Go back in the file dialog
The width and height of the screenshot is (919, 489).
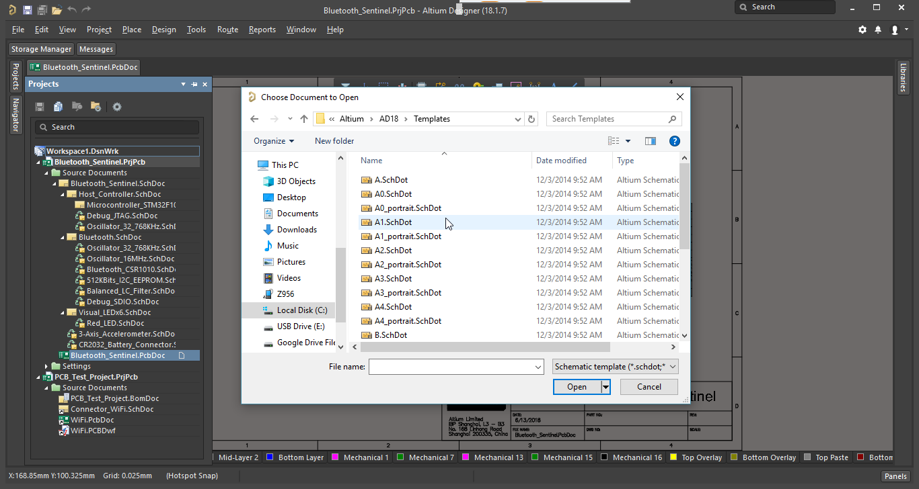254,119
